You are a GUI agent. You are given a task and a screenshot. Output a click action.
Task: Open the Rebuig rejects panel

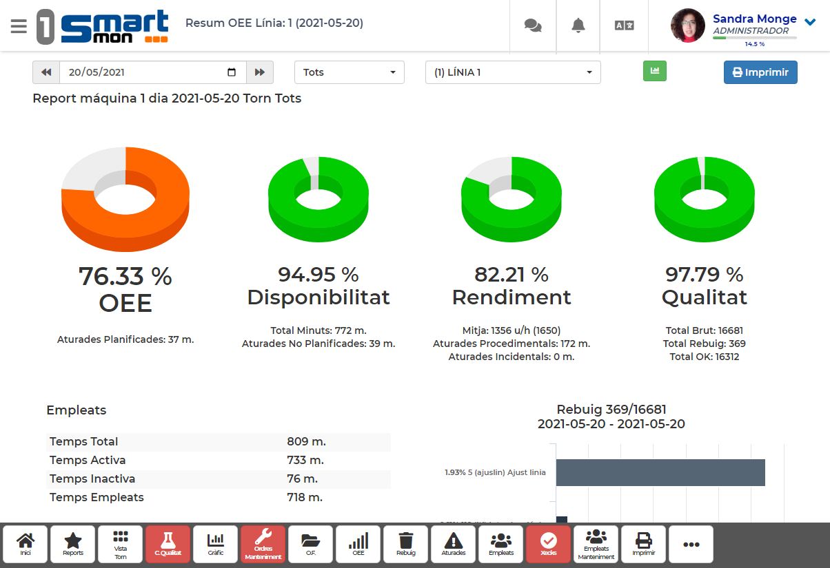tap(405, 544)
